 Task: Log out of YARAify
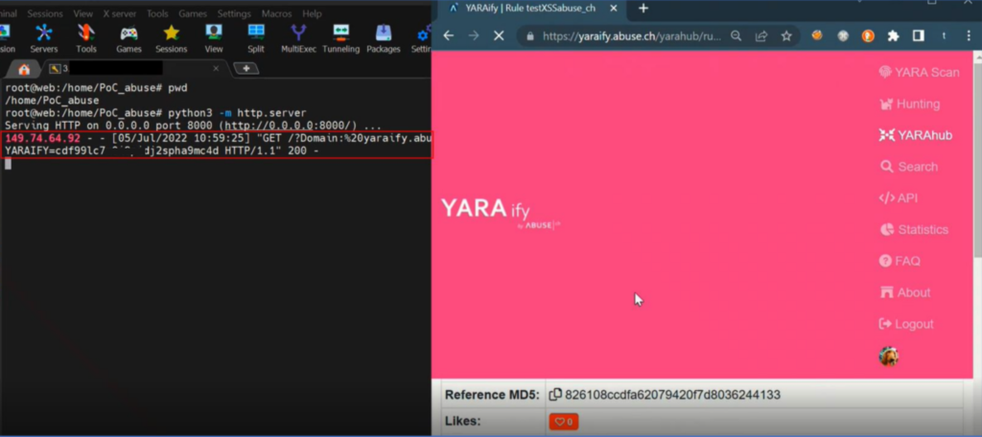pos(906,324)
